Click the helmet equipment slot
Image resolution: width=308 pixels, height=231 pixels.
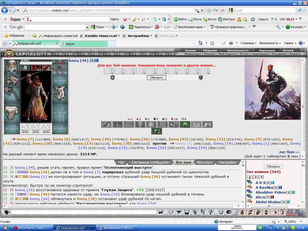[11, 67]
